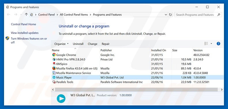Click the Parallels Tools program icon
Image resolution: width=228 pixels, height=109 pixels.
(x=54, y=82)
